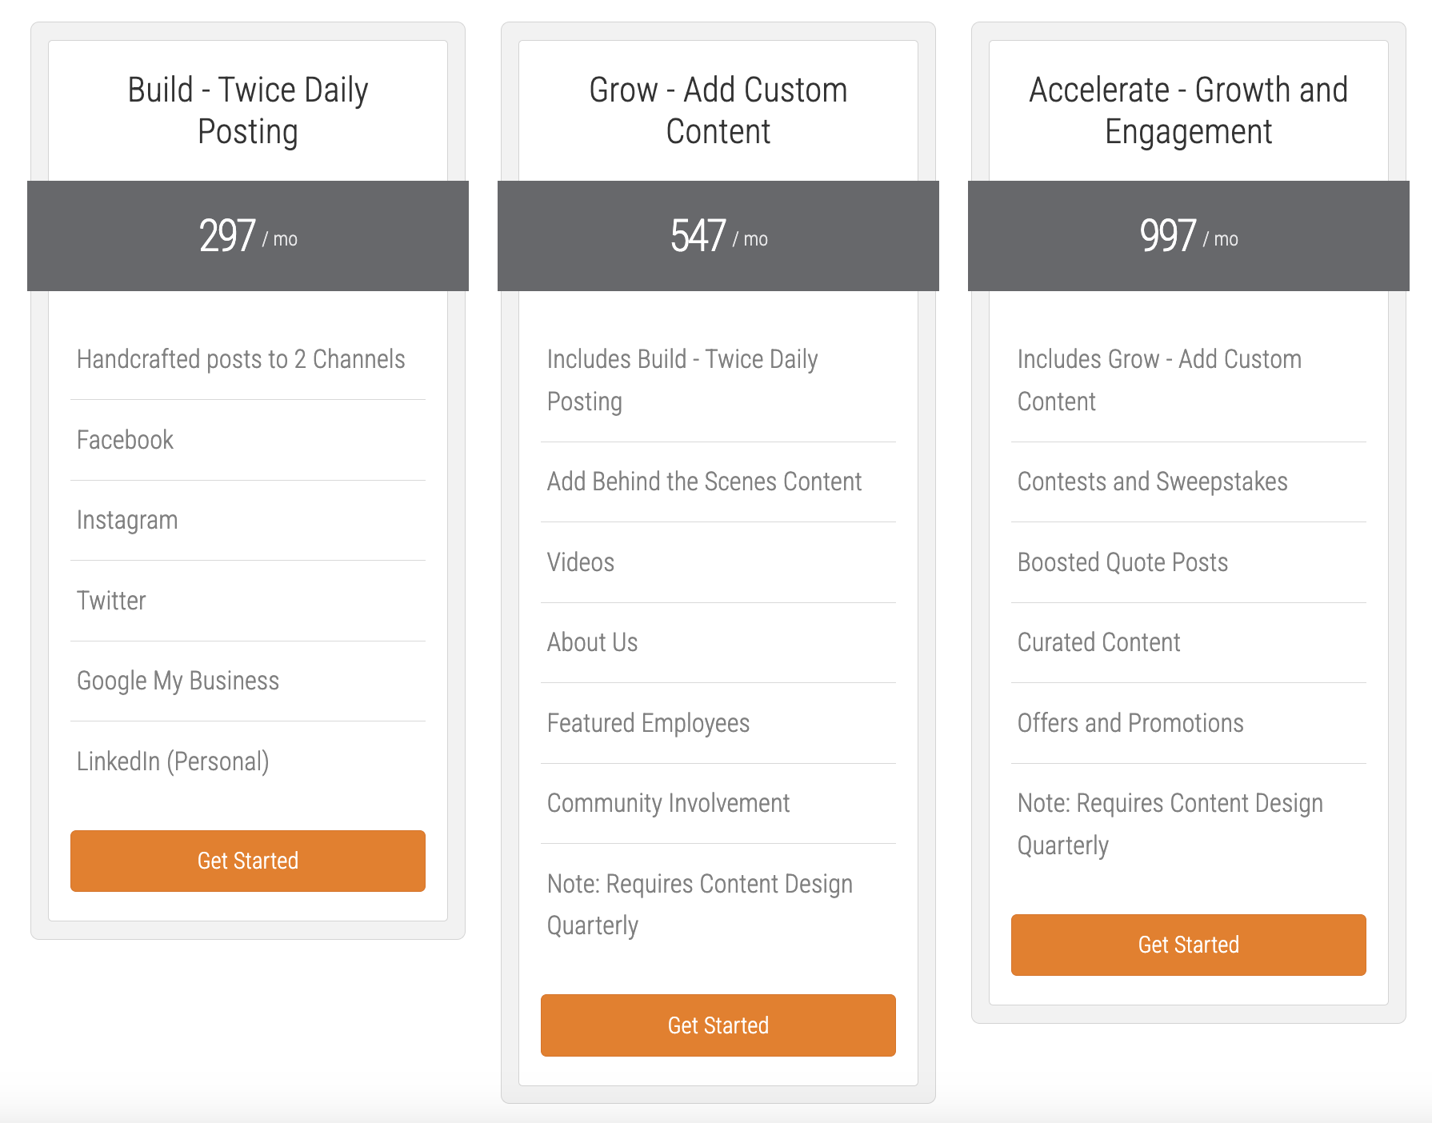Select the Videos feature entry
Image resolution: width=1432 pixels, height=1123 pixels.
[580, 561]
